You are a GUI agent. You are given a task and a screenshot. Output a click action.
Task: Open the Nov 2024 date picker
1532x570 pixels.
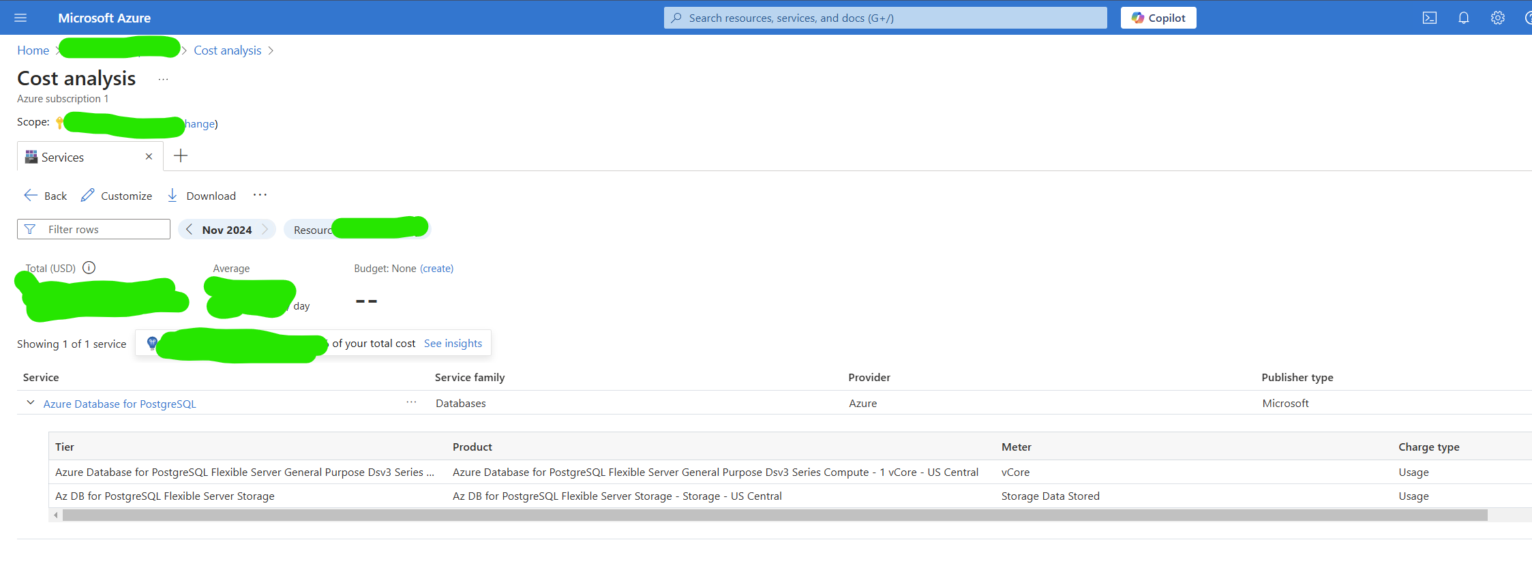point(227,230)
